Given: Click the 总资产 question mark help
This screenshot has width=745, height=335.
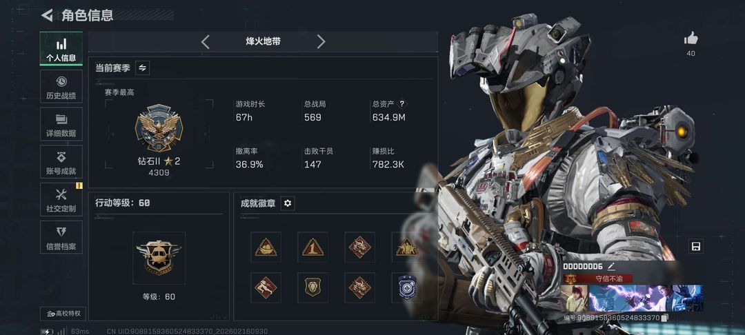Looking at the screenshot, I should tap(402, 104).
